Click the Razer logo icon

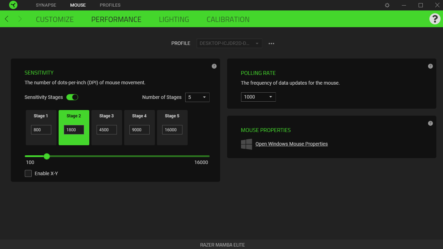14,5
